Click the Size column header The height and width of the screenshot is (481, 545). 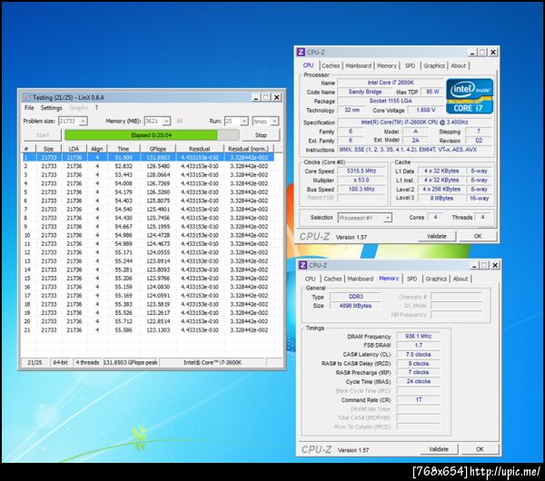click(x=48, y=149)
